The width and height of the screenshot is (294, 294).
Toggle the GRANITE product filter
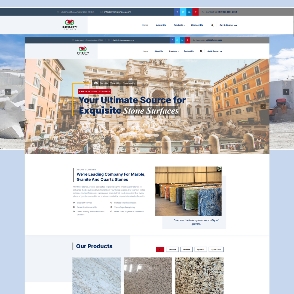[x=172, y=249]
